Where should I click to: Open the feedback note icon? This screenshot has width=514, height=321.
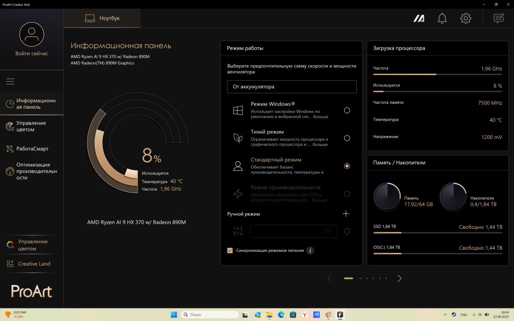coord(498,18)
